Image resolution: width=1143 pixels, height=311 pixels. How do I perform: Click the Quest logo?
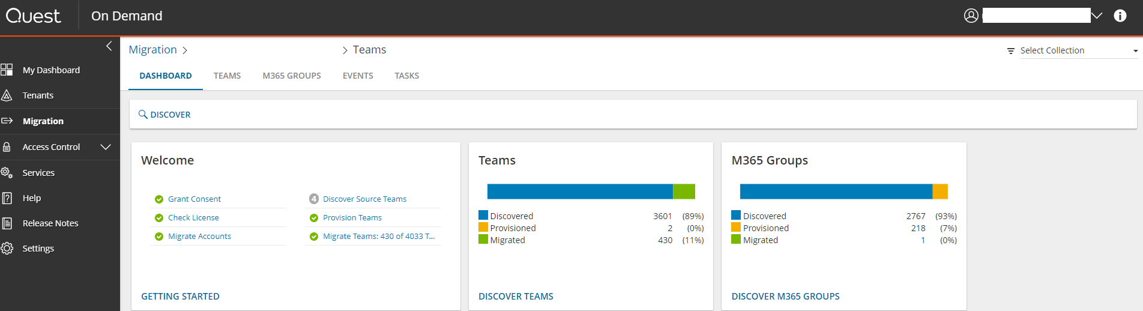[33, 16]
